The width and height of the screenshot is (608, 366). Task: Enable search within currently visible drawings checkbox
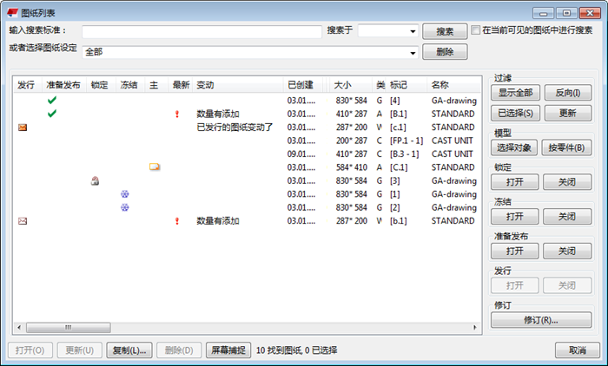[475, 29]
